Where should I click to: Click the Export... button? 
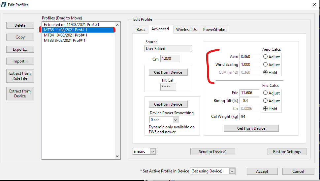tap(20, 49)
